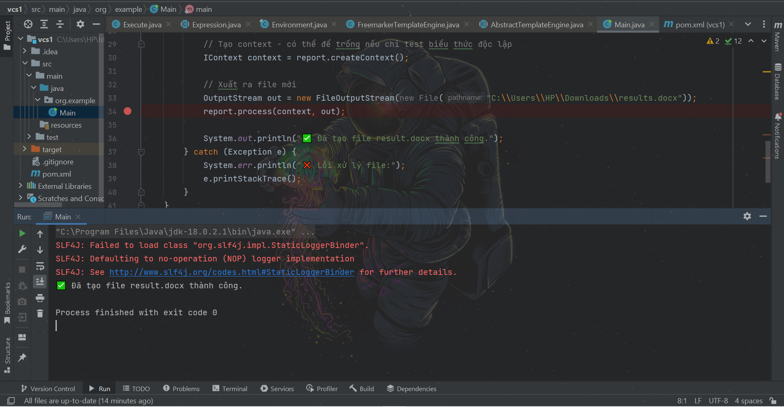
Task: Stop the running process
Action: [22, 270]
